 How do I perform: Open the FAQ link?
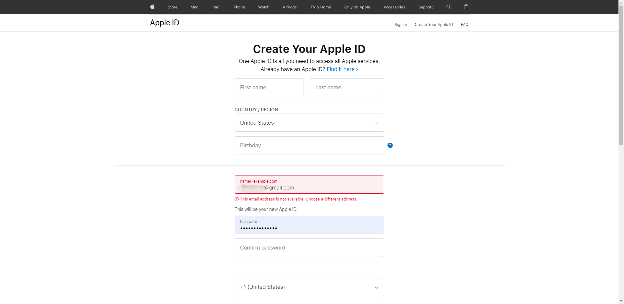(464, 25)
